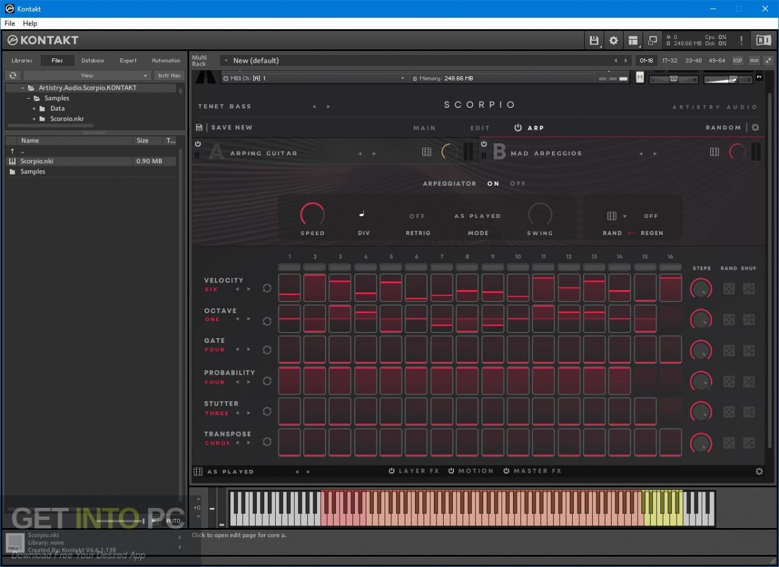Select next TENET BASS preset arrow
This screenshot has width=779, height=567.
329,107
